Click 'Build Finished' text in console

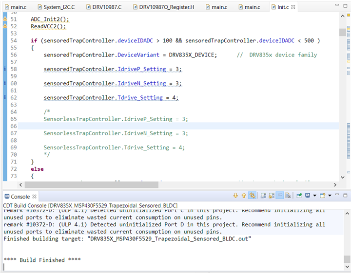click(x=42, y=260)
